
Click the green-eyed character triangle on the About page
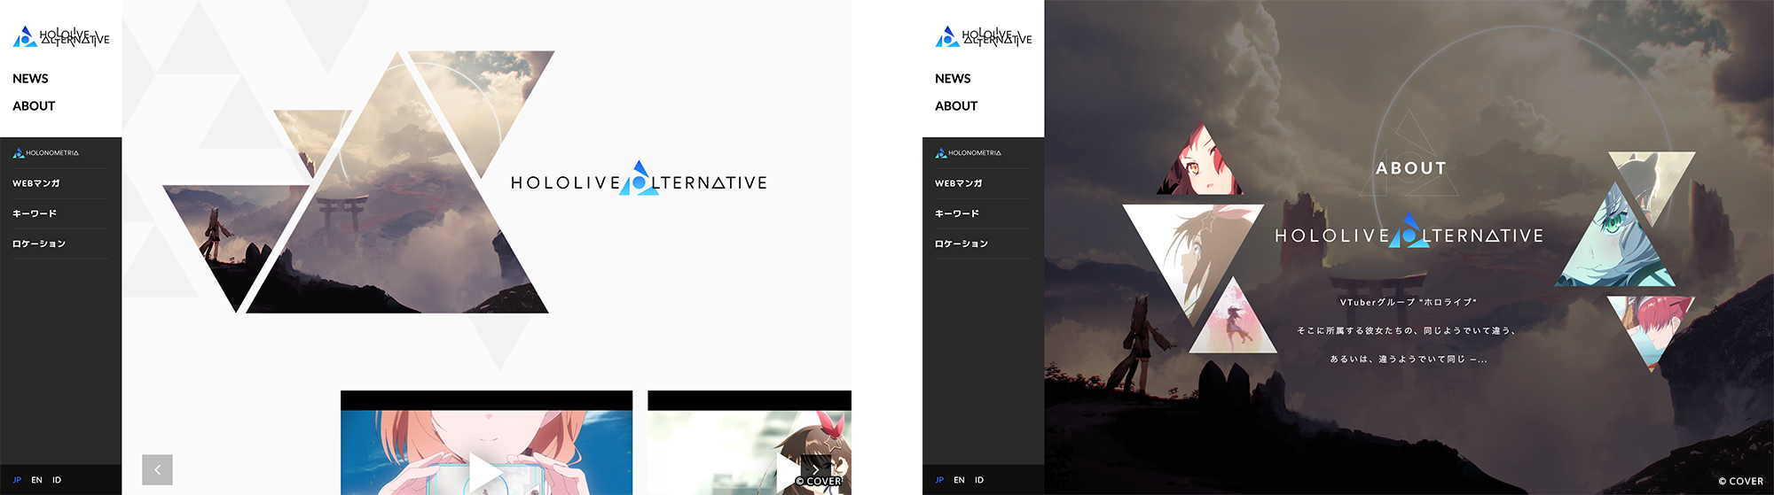pos(1616,239)
